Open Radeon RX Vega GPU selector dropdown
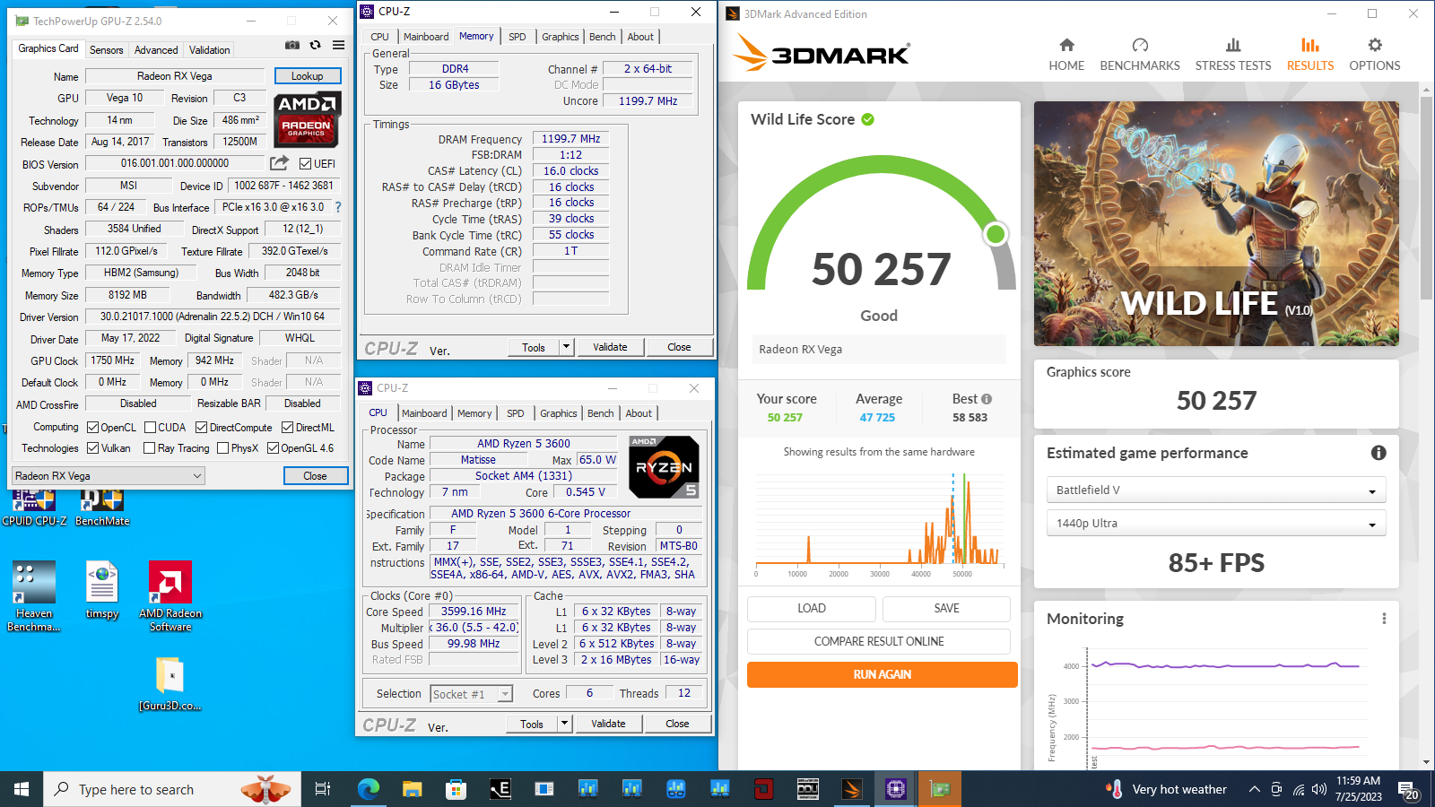This screenshot has width=1435, height=807. tap(109, 476)
